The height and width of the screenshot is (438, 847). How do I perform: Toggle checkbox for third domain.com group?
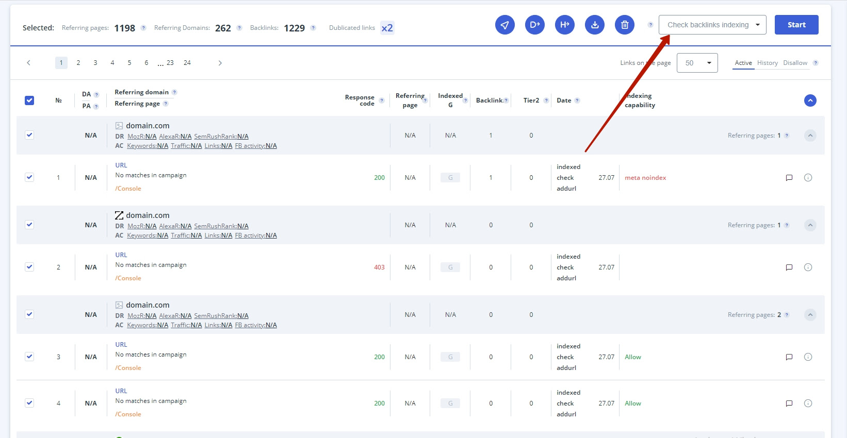coord(29,314)
